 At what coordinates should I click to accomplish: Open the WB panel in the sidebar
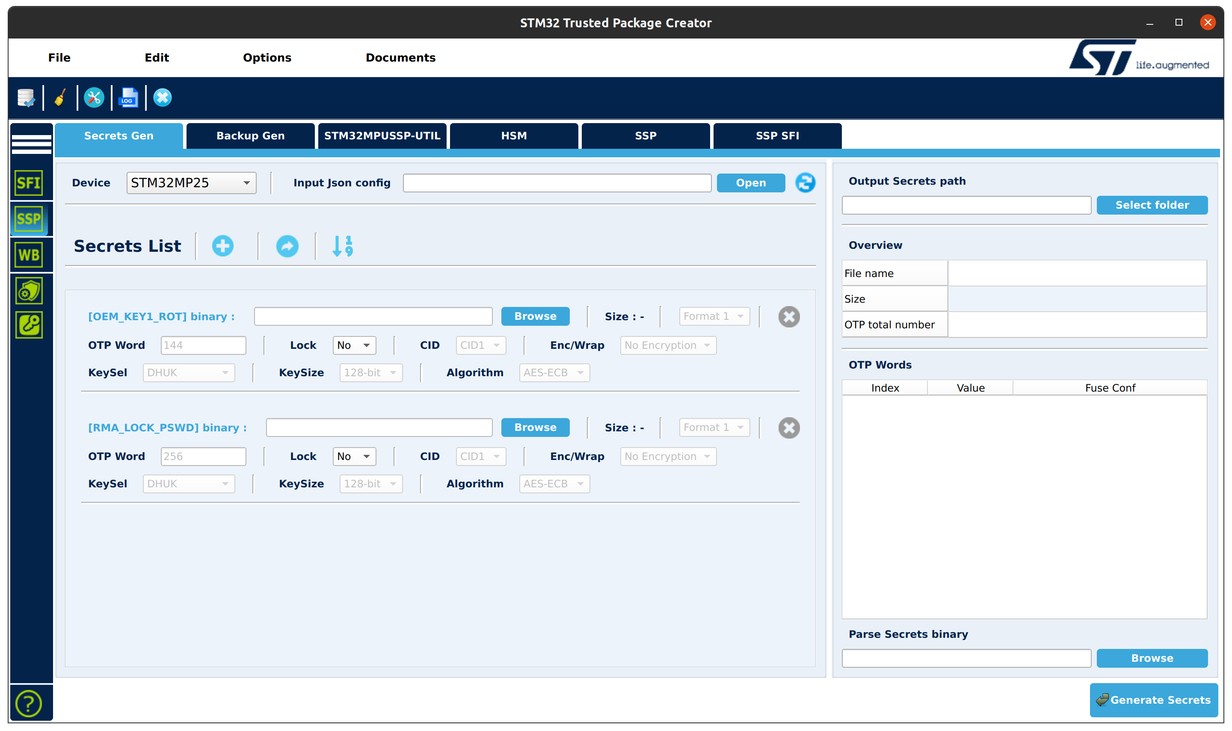(29, 255)
